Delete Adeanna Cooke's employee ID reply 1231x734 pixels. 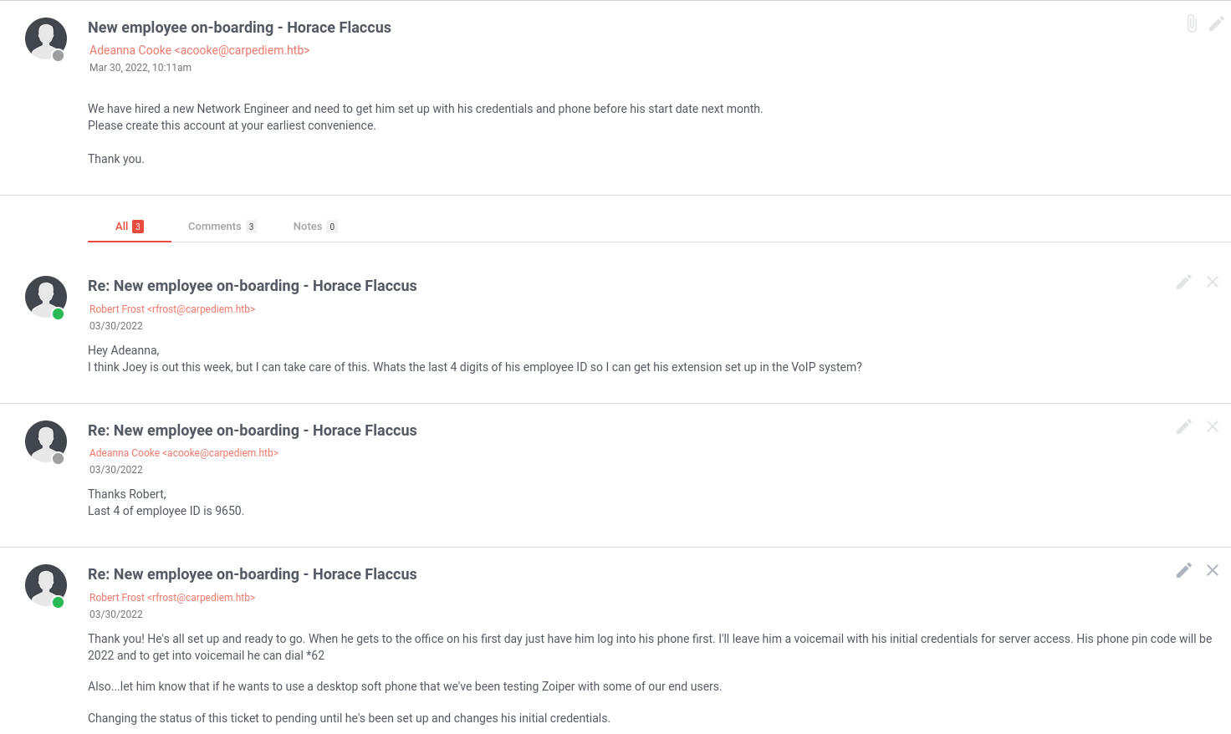point(1213,427)
